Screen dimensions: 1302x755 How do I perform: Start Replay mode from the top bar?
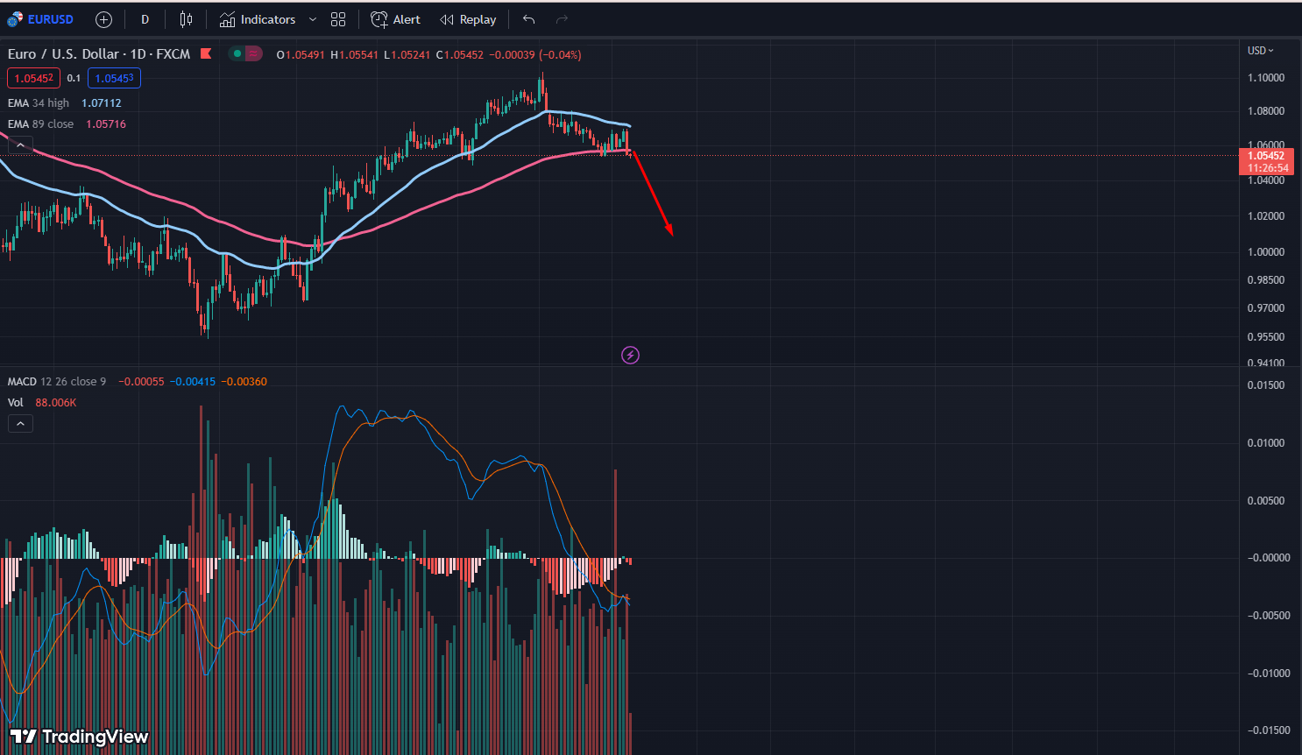[468, 18]
